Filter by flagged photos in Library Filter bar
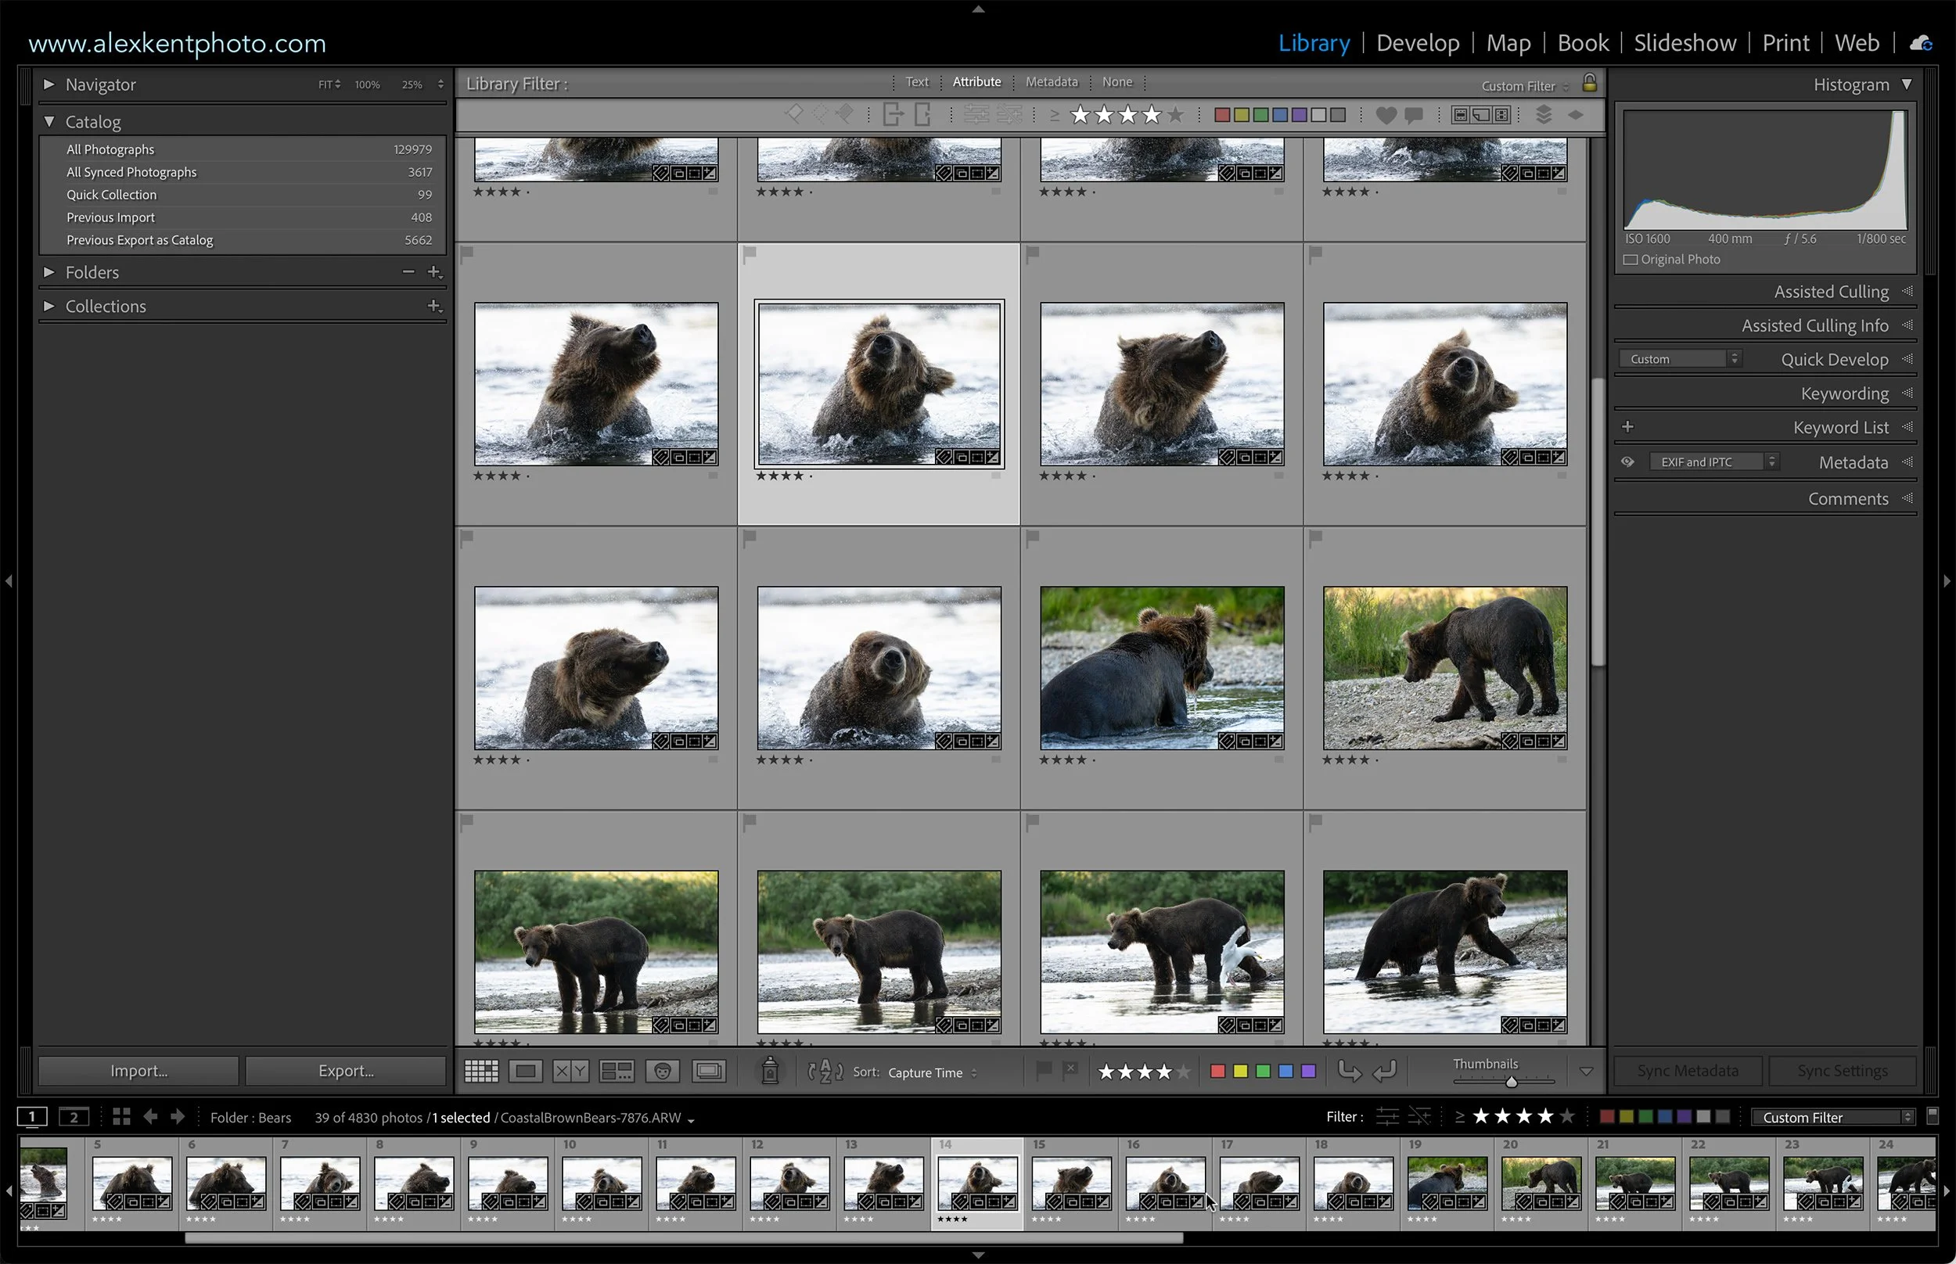Image resolution: width=1956 pixels, height=1264 pixels. point(793,114)
